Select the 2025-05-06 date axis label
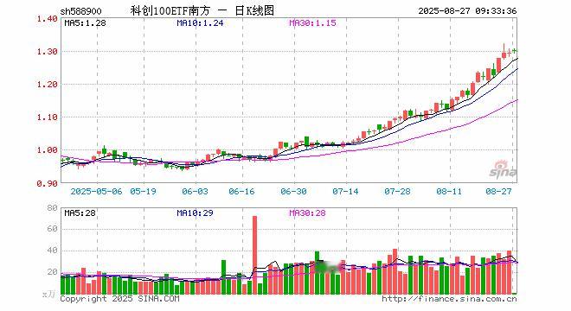Viewport: 571px width, 311px height. click(97, 191)
